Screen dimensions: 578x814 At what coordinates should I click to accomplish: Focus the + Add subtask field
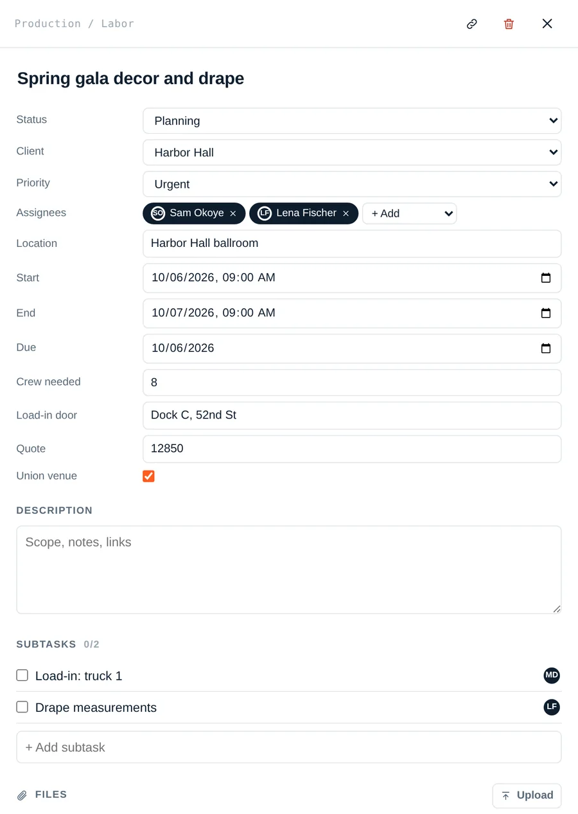(x=289, y=747)
